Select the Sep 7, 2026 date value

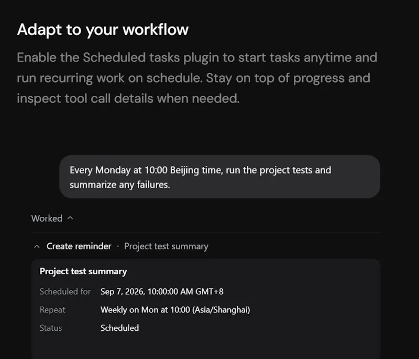[x=162, y=292]
